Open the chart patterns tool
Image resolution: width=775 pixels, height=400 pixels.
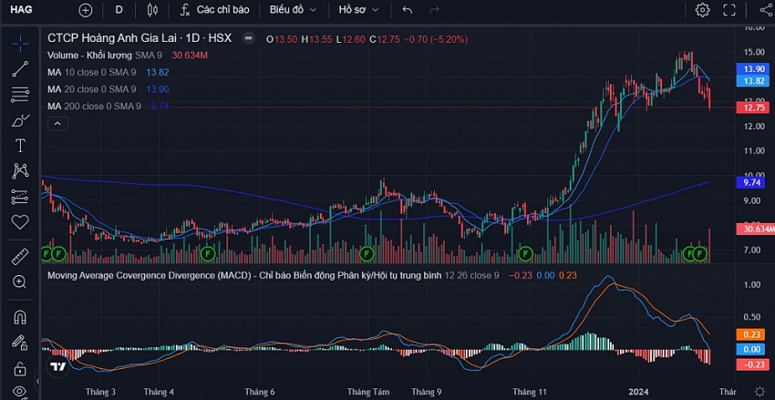20,171
